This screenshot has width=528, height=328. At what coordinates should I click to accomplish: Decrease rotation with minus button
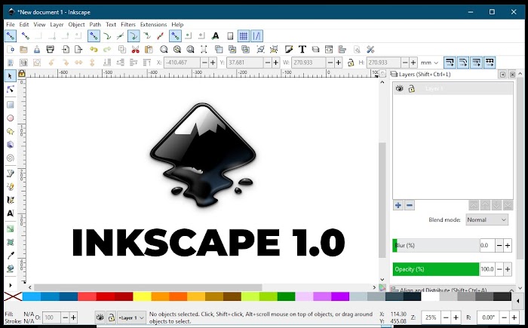pos(505,317)
